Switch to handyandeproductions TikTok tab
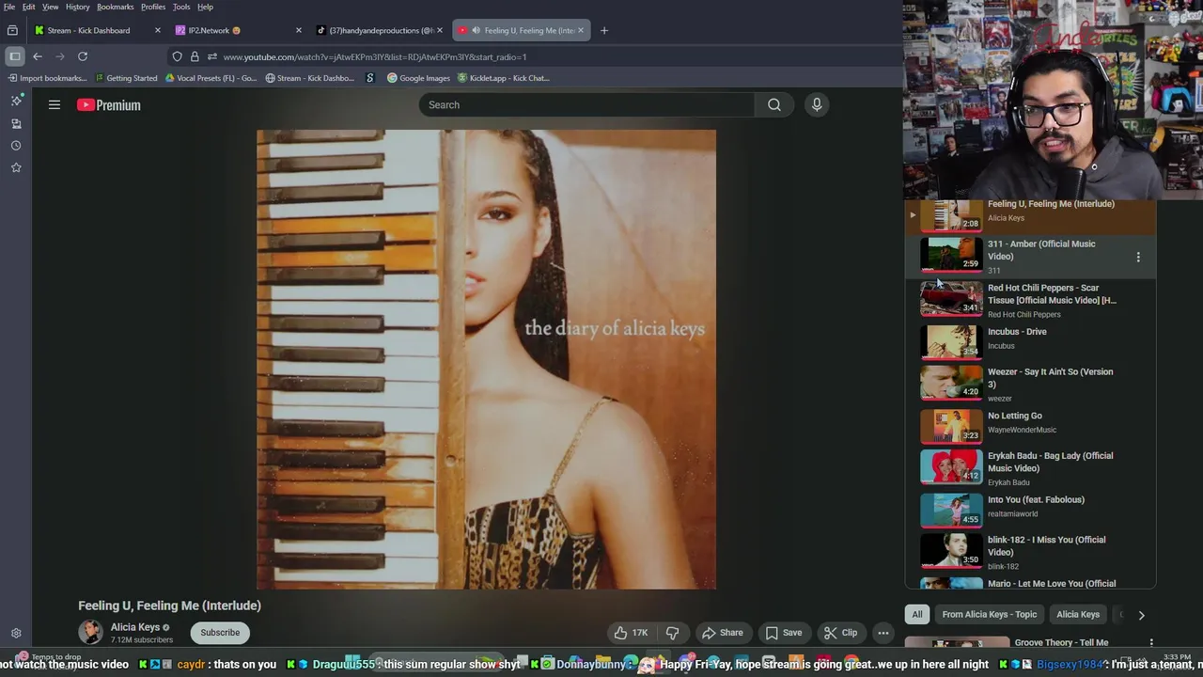The width and height of the screenshot is (1203, 677). click(381, 30)
